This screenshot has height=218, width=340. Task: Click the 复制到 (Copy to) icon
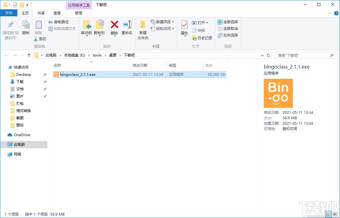99,27
